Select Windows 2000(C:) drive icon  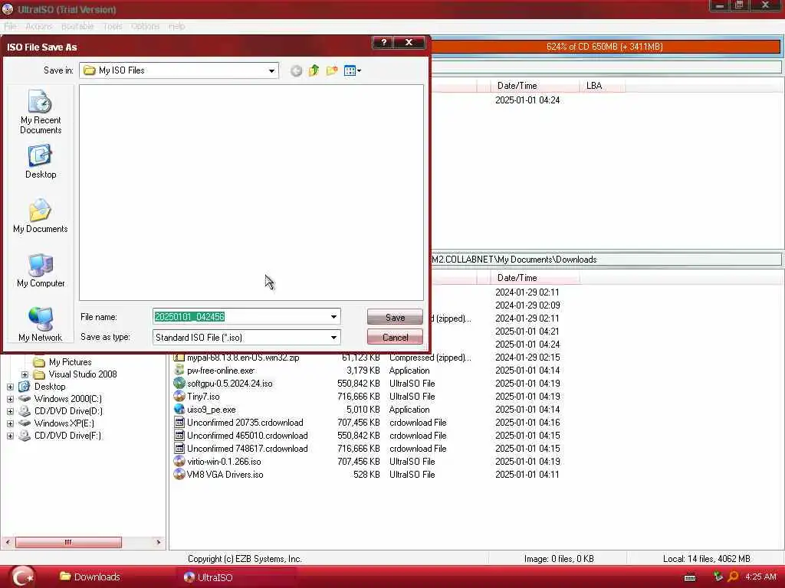point(25,398)
